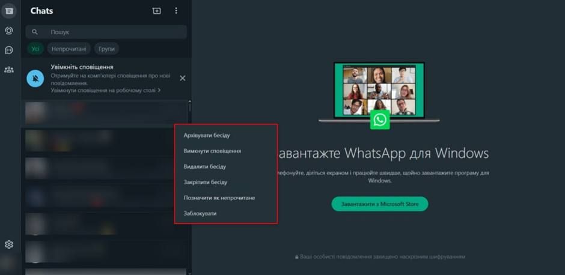Select the Групи filter chip

(x=107, y=49)
